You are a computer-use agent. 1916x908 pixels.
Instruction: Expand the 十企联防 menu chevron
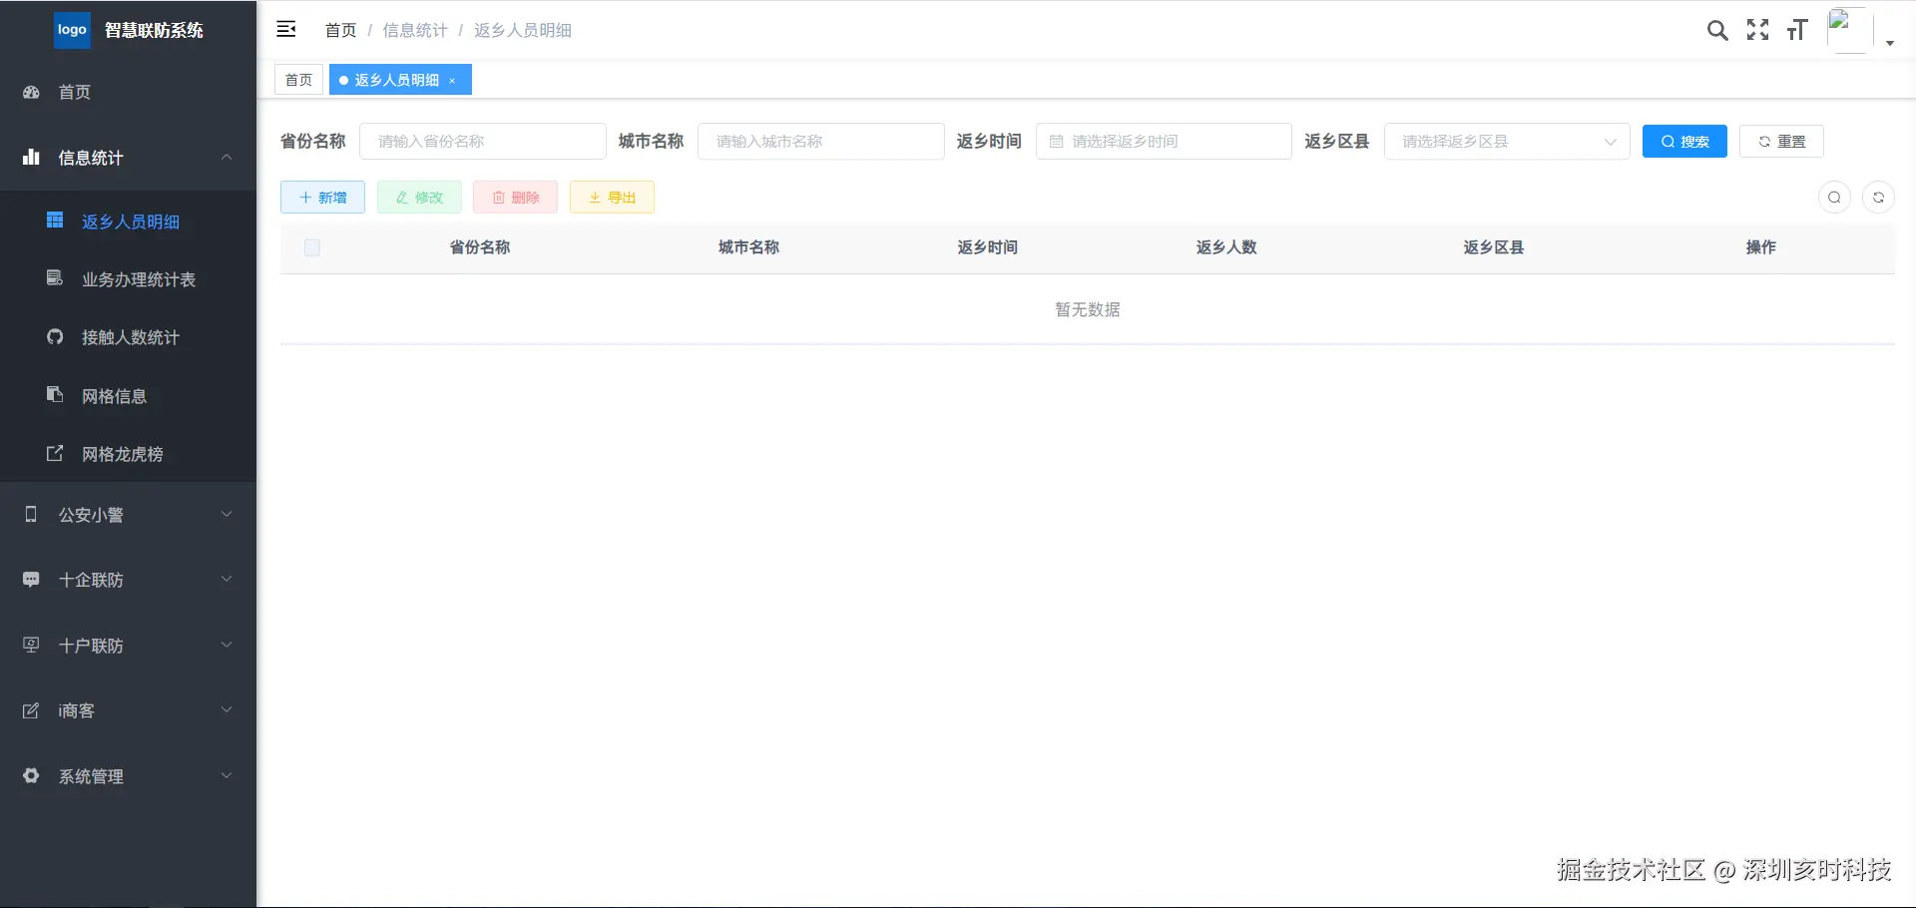point(227,580)
